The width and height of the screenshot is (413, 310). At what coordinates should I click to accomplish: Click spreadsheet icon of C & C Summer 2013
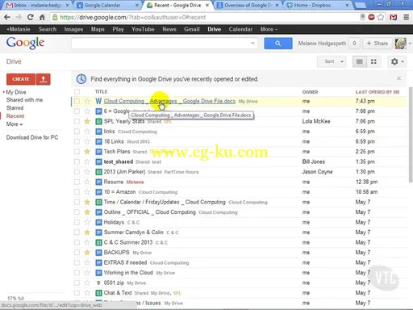[98, 242]
